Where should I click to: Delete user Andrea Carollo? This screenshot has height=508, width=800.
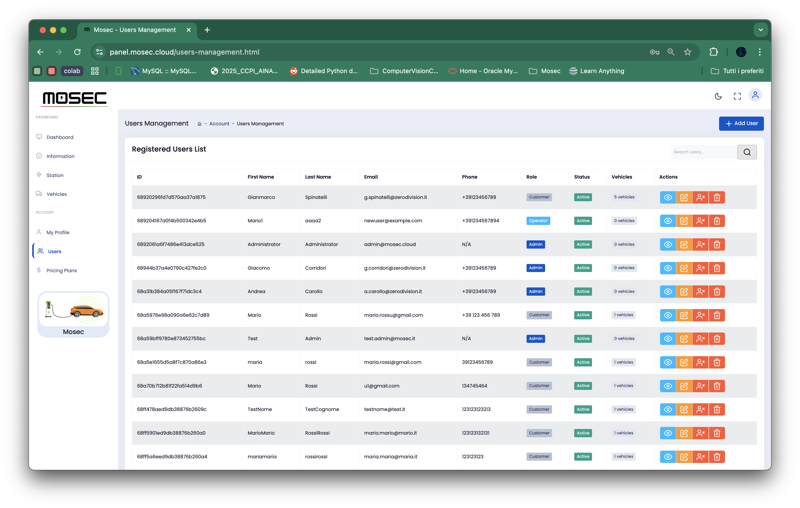tap(716, 292)
